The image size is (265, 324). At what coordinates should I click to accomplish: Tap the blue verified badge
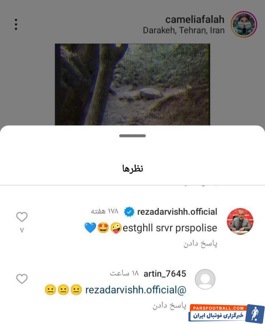129,212
